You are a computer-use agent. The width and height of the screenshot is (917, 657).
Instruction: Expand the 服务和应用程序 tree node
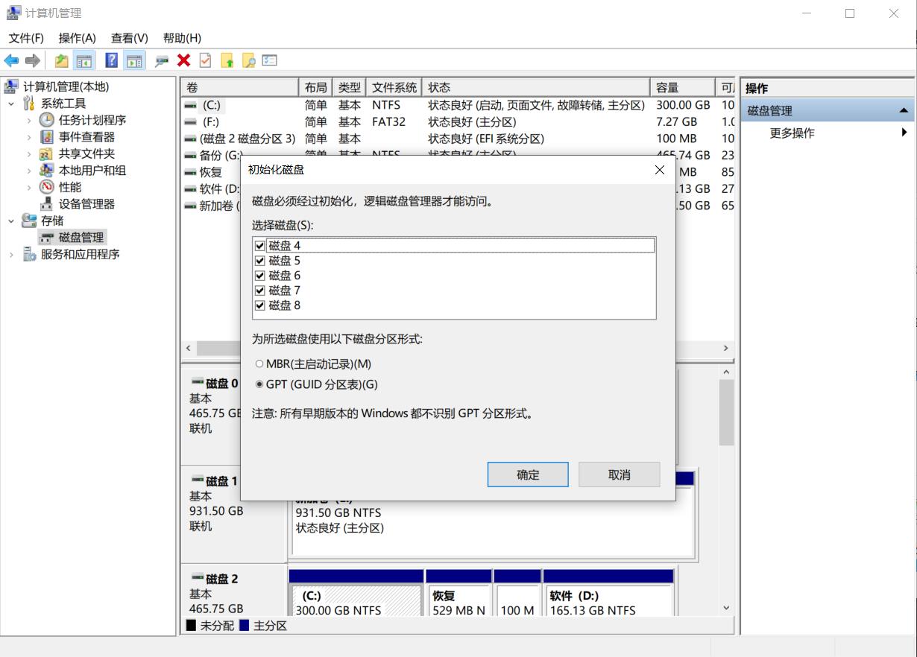coord(10,254)
